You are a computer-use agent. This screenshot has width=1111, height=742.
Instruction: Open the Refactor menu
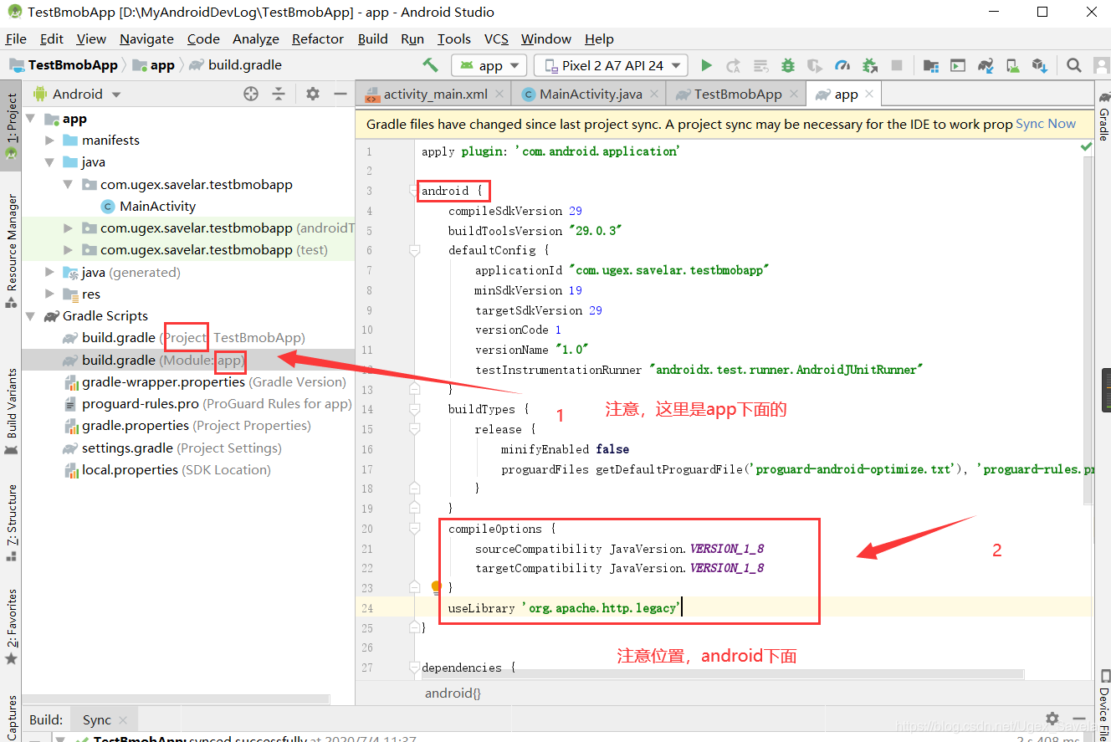(x=317, y=38)
